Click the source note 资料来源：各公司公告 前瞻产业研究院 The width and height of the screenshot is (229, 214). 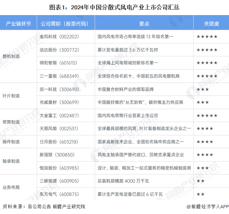(x=44, y=206)
